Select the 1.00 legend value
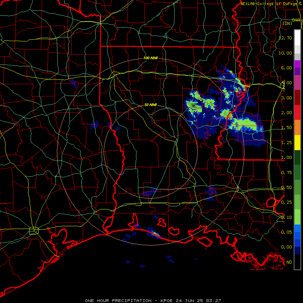The width and height of the screenshot is (303, 303). 287,158
